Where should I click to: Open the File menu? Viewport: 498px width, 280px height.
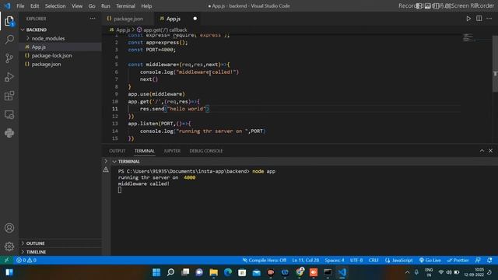[x=20, y=6]
